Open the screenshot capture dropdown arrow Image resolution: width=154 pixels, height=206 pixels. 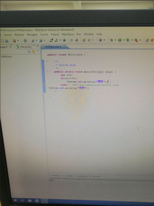tap(104, 40)
